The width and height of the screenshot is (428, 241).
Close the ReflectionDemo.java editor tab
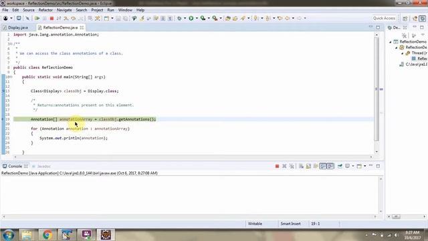point(82,27)
